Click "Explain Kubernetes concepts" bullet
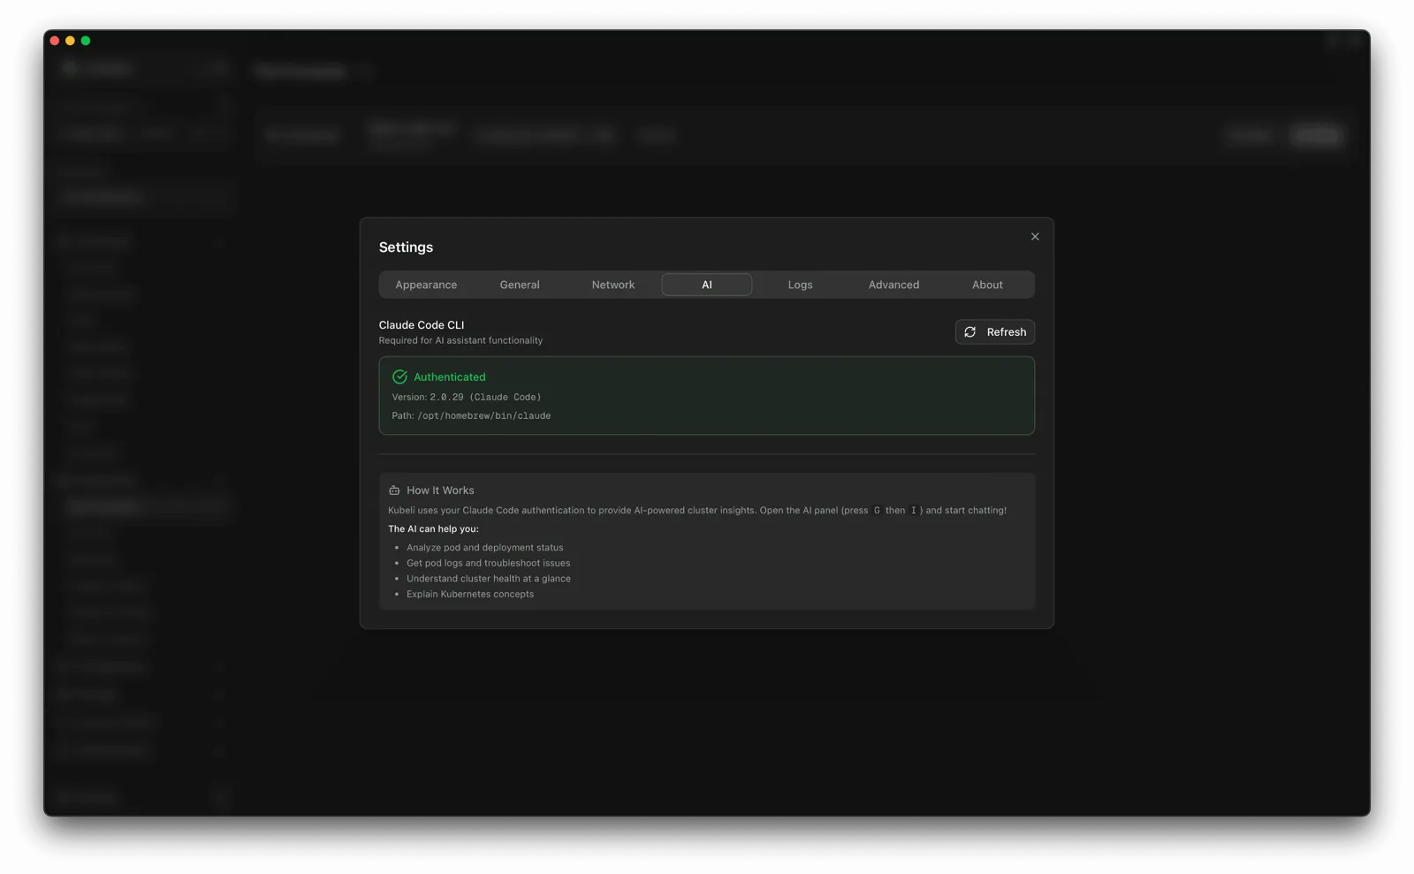The image size is (1414, 874). (x=470, y=595)
